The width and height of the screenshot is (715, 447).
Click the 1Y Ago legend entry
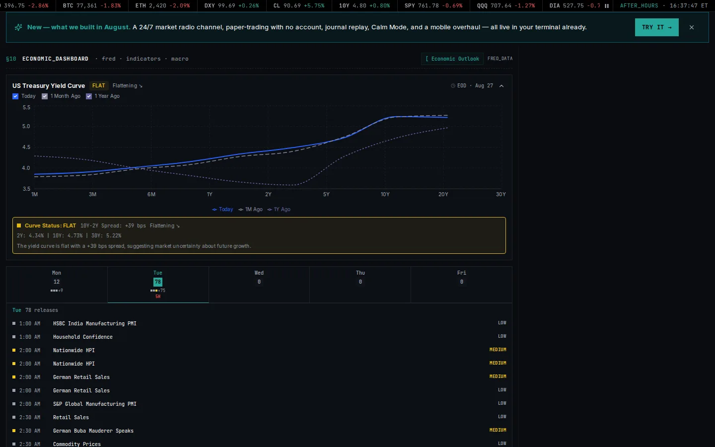pos(279,210)
